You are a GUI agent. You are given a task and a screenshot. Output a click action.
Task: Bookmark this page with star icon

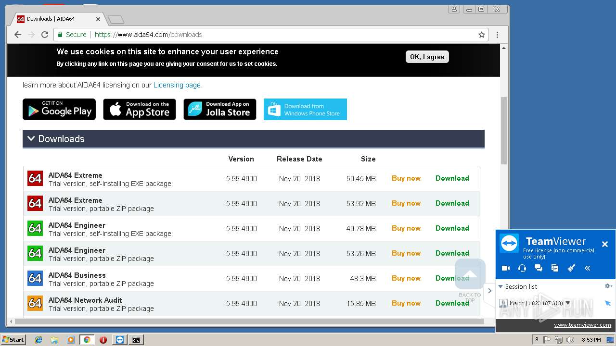pyautogui.click(x=481, y=35)
